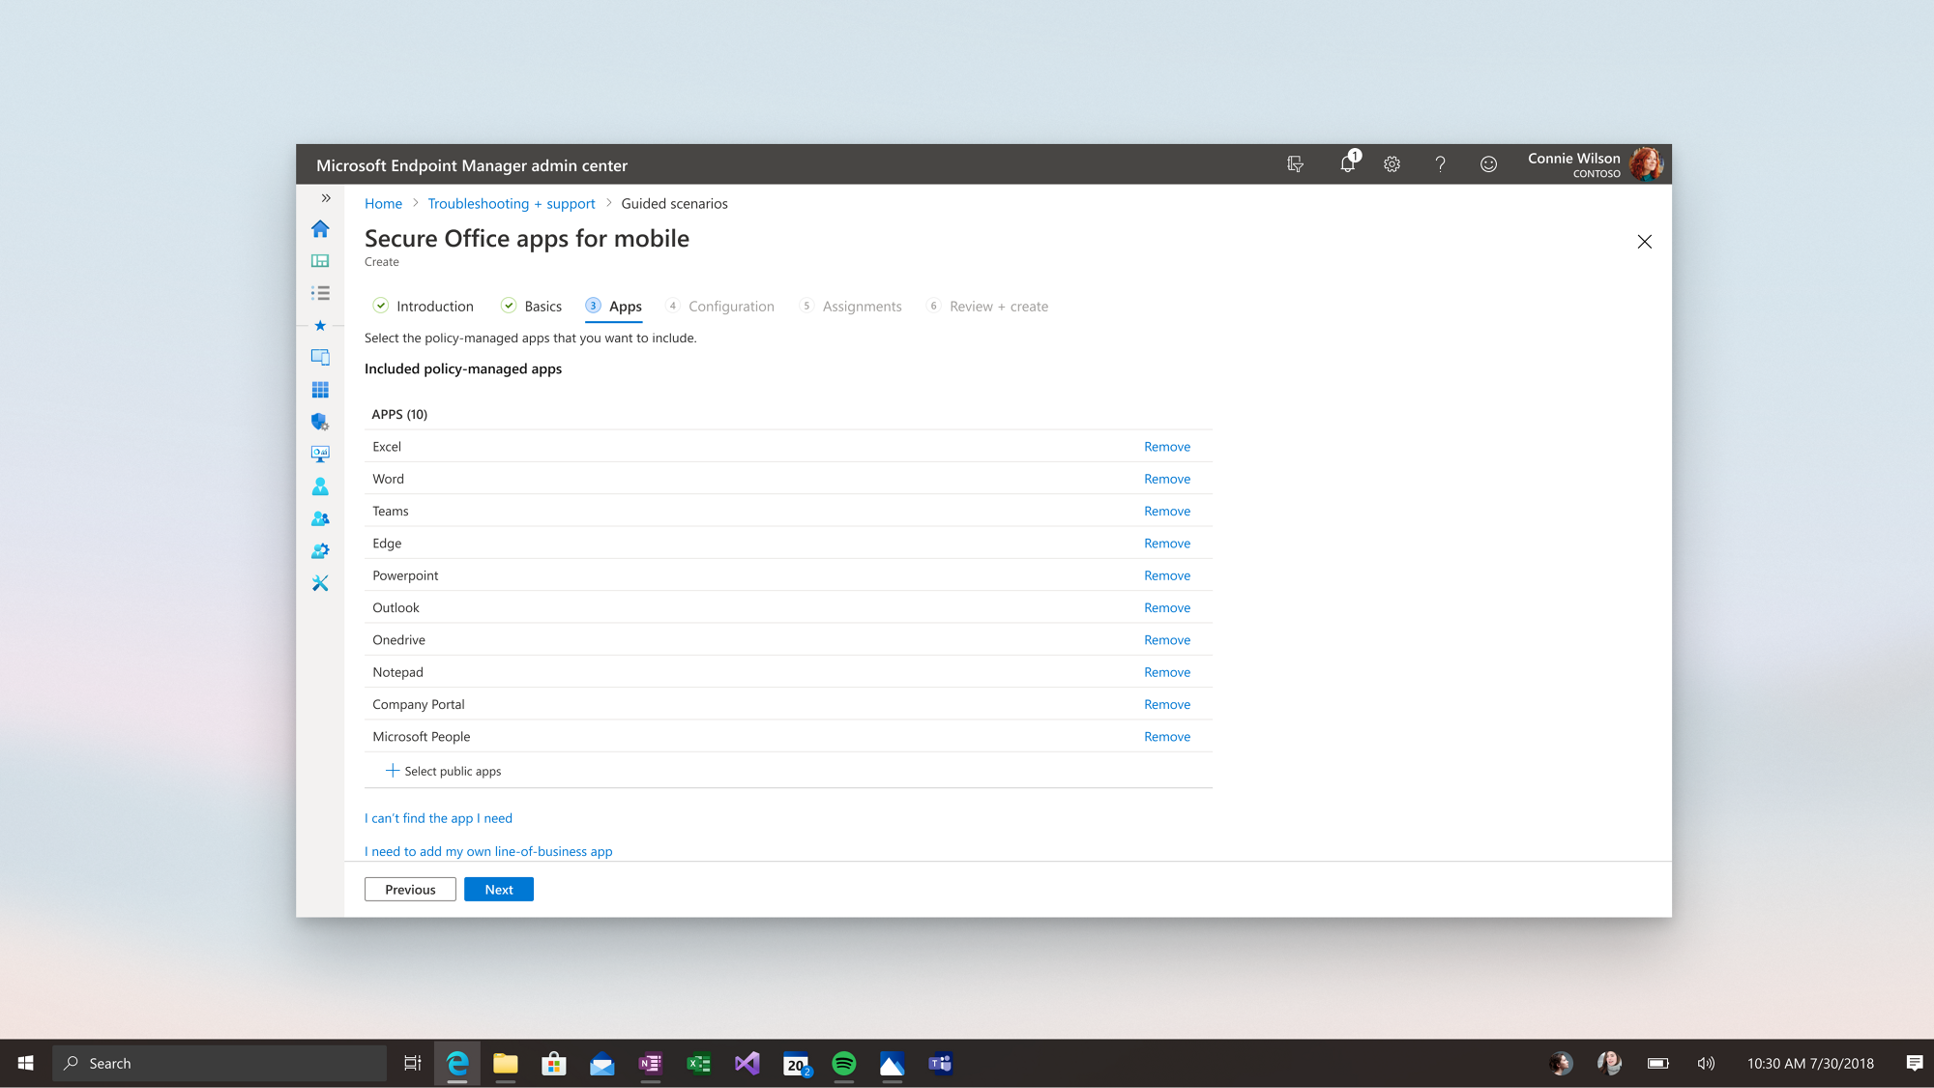Click Select public apps
The image size is (1934, 1088).
pos(444,771)
